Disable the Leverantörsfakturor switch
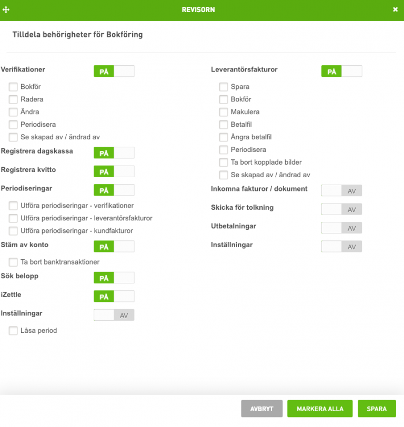Viewport: 404px width, 427px height. [x=341, y=71]
